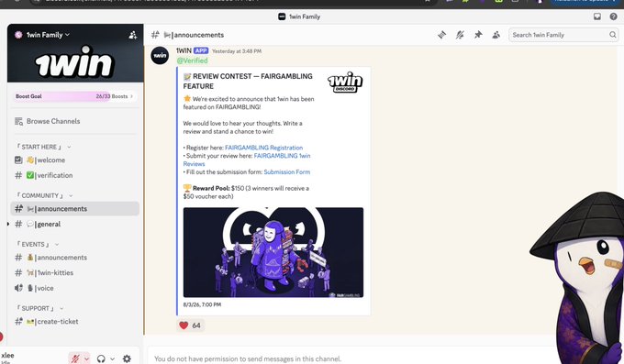Open the 1win-kitties channel
Screen dimensions: 624x364
pos(75,273)
